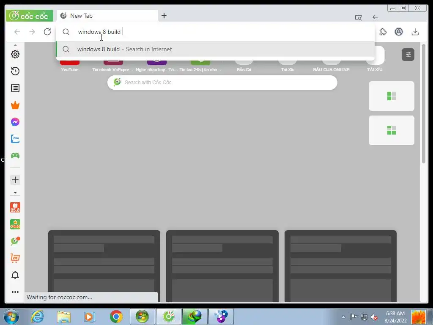Click the network tray icon
This screenshot has width=433, height=325.
[364, 317]
